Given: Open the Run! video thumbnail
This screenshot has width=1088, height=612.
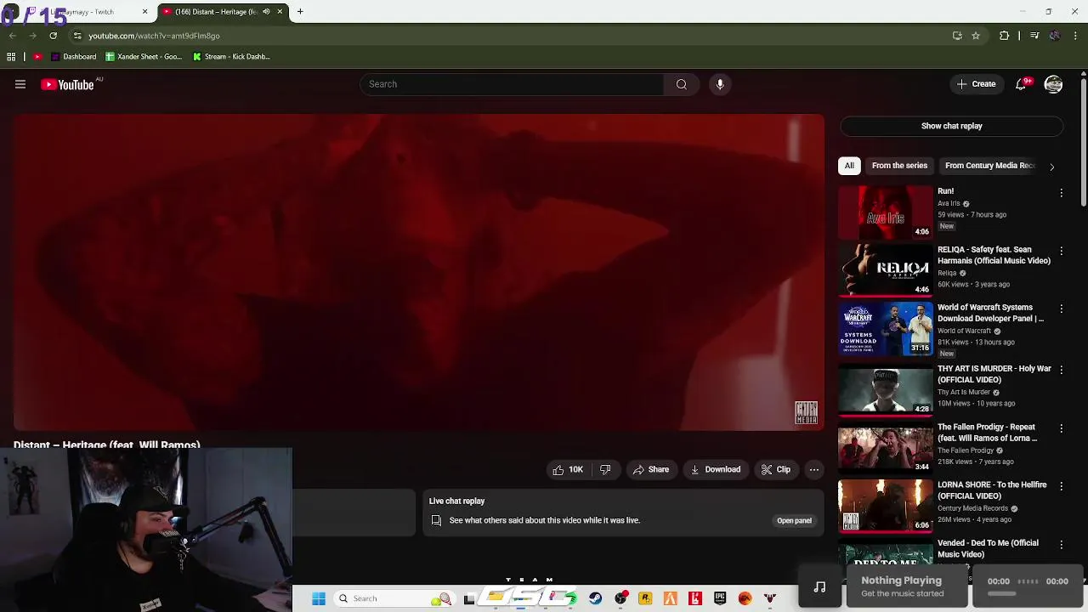Looking at the screenshot, I should (x=885, y=212).
